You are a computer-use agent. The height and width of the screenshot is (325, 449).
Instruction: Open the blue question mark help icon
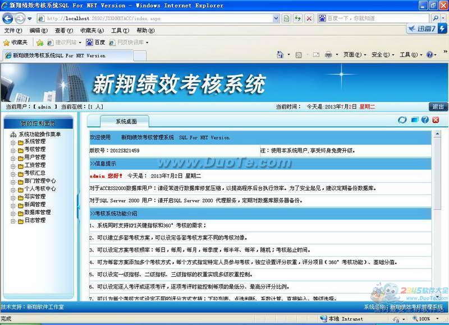click(425, 120)
